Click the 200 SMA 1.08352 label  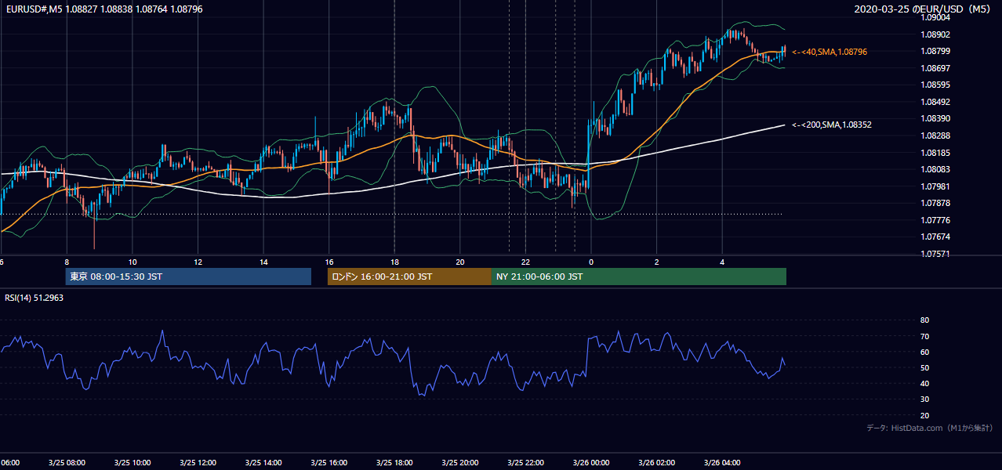[x=832, y=125]
